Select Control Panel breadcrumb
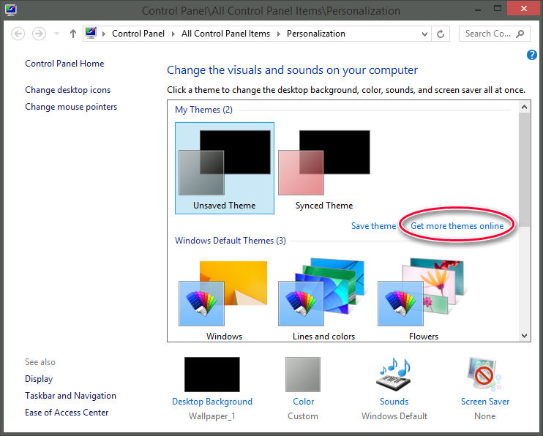 138,34
